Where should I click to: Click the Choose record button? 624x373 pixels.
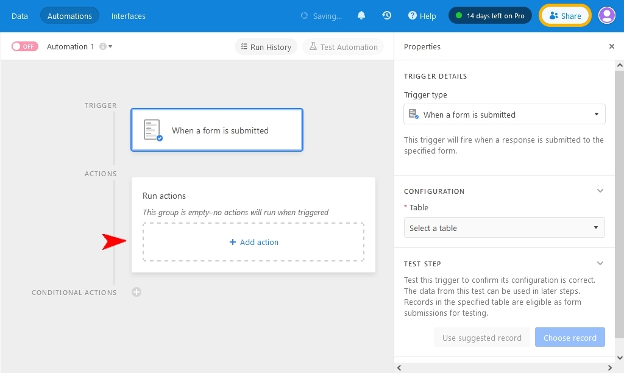[570, 337]
